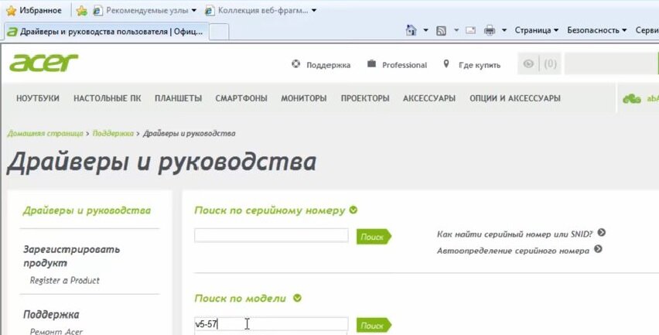Screen dimensions: 659x335
Task: Open Как найти серийный номер или SNID? link
Action: [x=515, y=234]
